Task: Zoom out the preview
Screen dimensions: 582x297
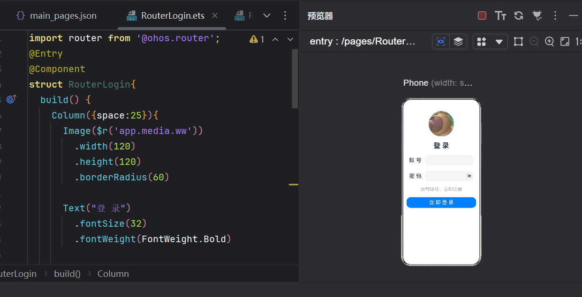Action: [x=534, y=42]
